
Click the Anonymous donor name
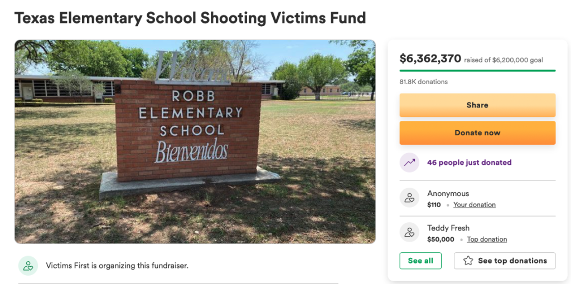pyautogui.click(x=448, y=193)
